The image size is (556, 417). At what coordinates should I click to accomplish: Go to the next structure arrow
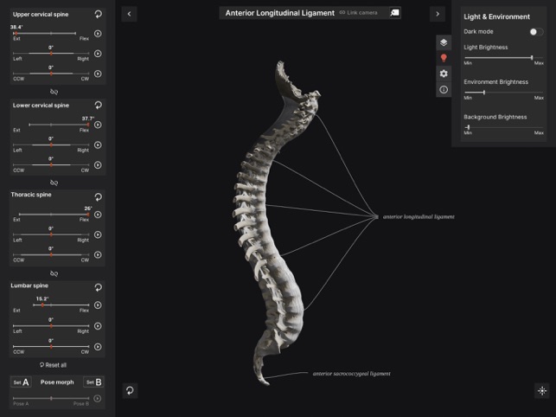coord(438,14)
